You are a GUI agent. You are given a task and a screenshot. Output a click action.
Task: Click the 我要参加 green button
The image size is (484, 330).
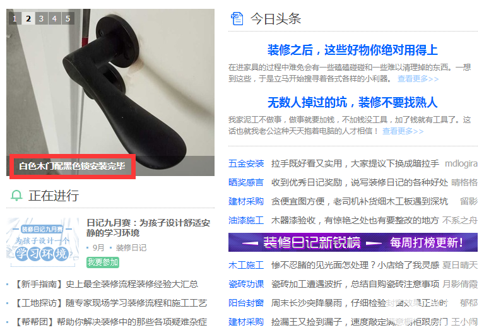[x=103, y=262]
